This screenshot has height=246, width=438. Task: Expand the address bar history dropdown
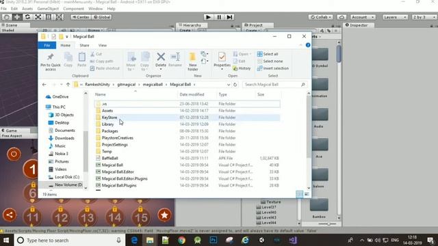pos(229,85)
